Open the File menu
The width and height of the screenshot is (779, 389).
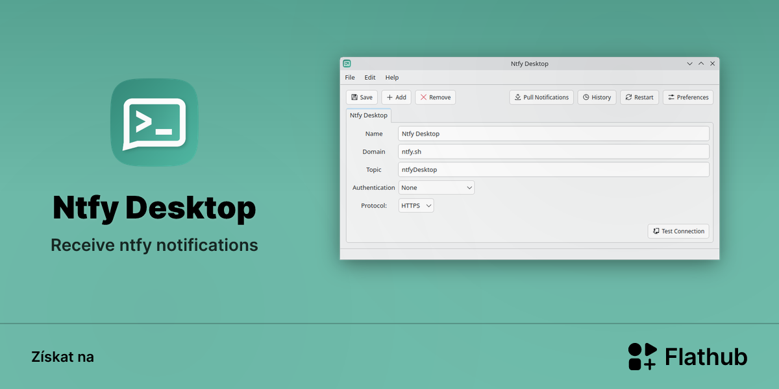coord(350,77)
